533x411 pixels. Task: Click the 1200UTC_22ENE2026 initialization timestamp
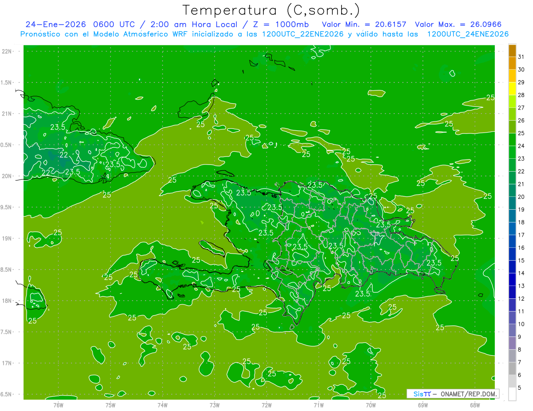(x=304, y=34)
